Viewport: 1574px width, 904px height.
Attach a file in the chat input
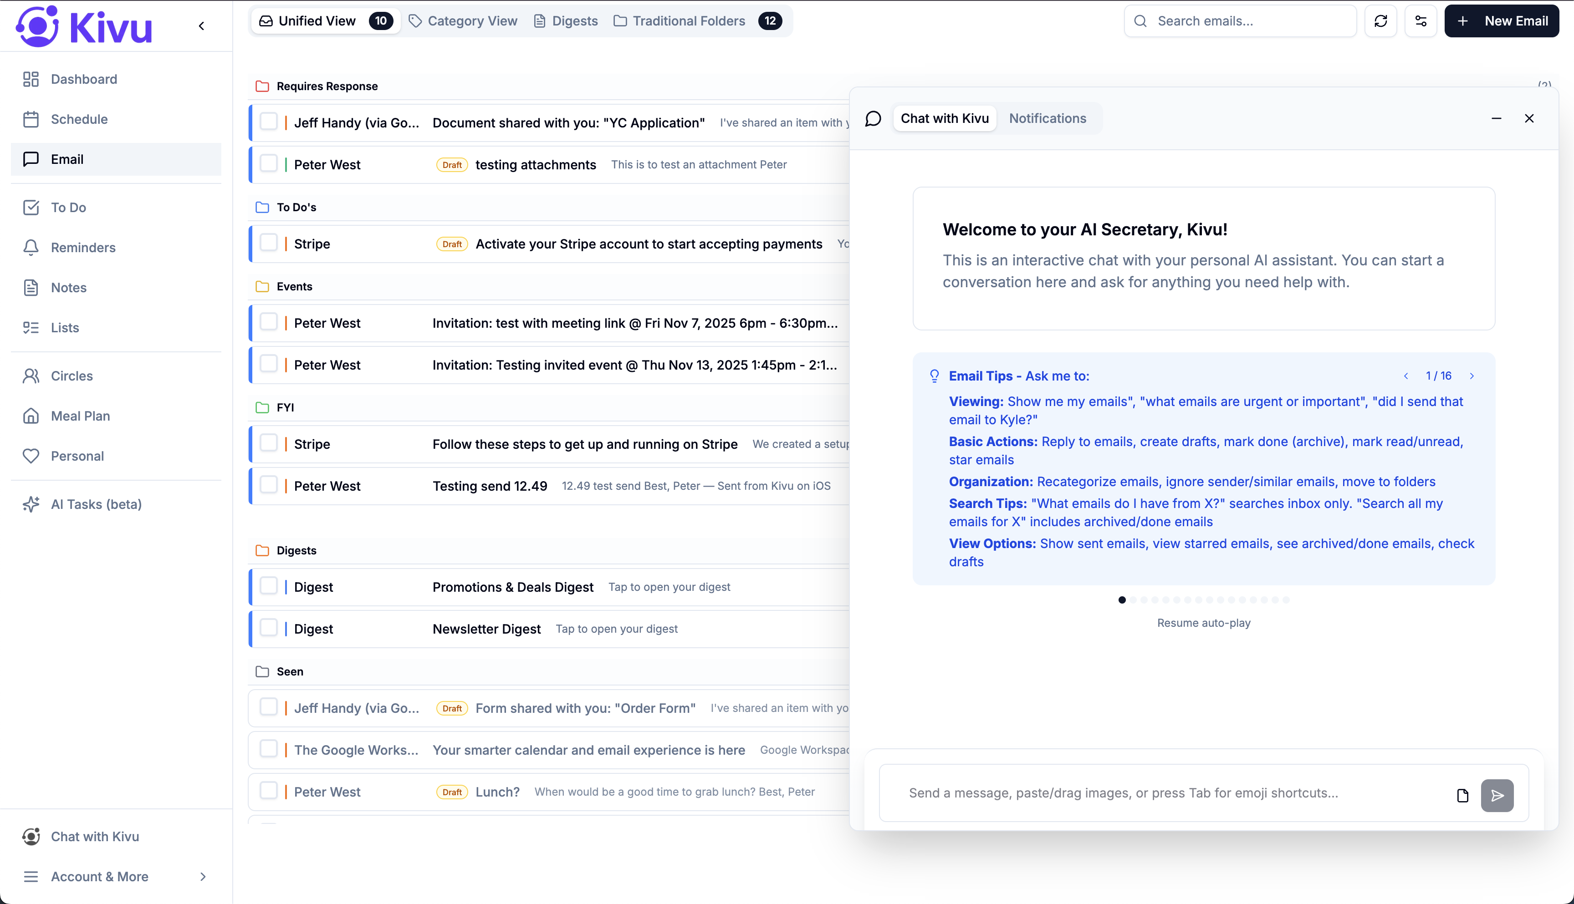point(1462,795)
